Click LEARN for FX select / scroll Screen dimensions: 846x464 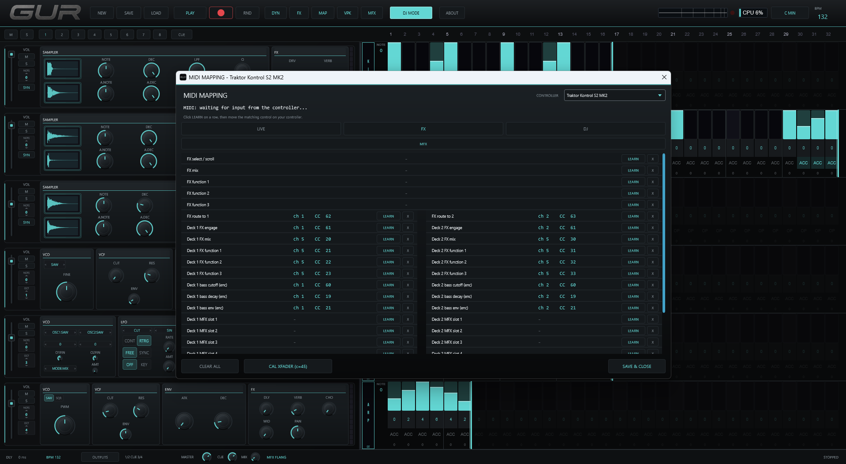pos(633,159)
